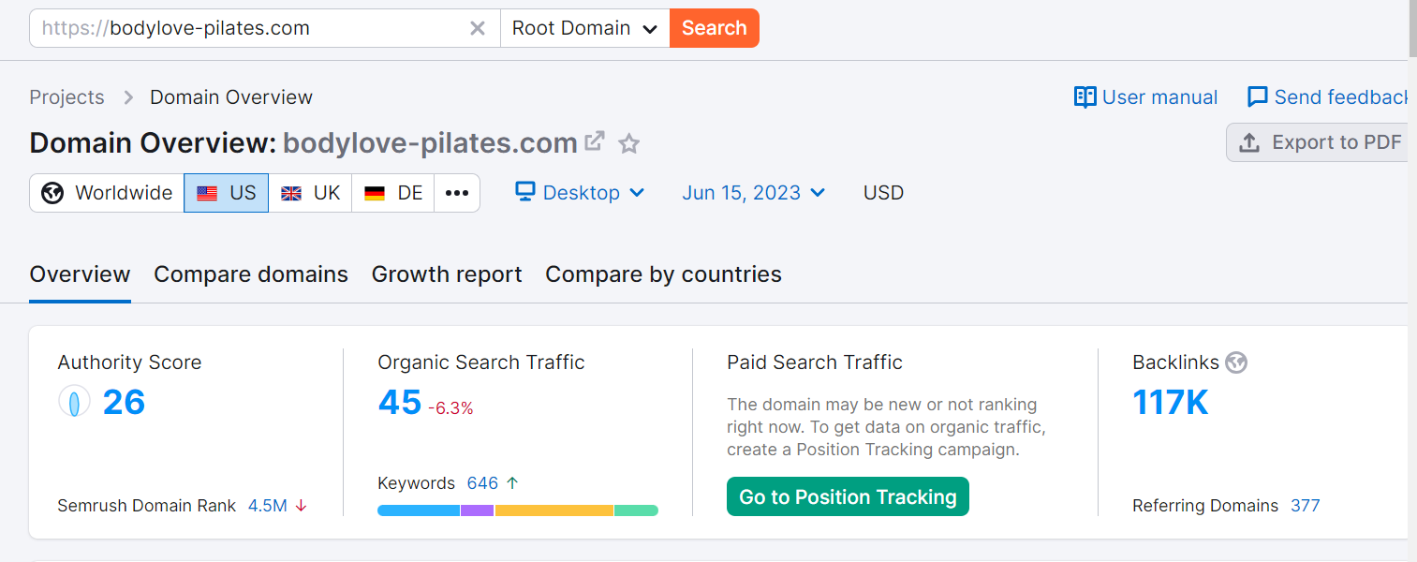The width and height of the screenshot is (1417, 562).
Task: Open the Keywords 646 link
Action: tap(484, 482)
